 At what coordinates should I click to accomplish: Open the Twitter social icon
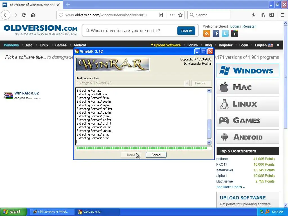225,34
